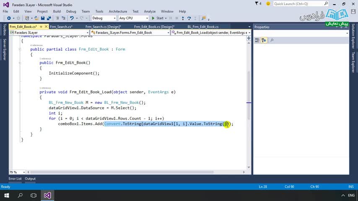This screenshot has width=358, height=201.
Task: Click the Redo arrow icon
Action: pos(81,18)
